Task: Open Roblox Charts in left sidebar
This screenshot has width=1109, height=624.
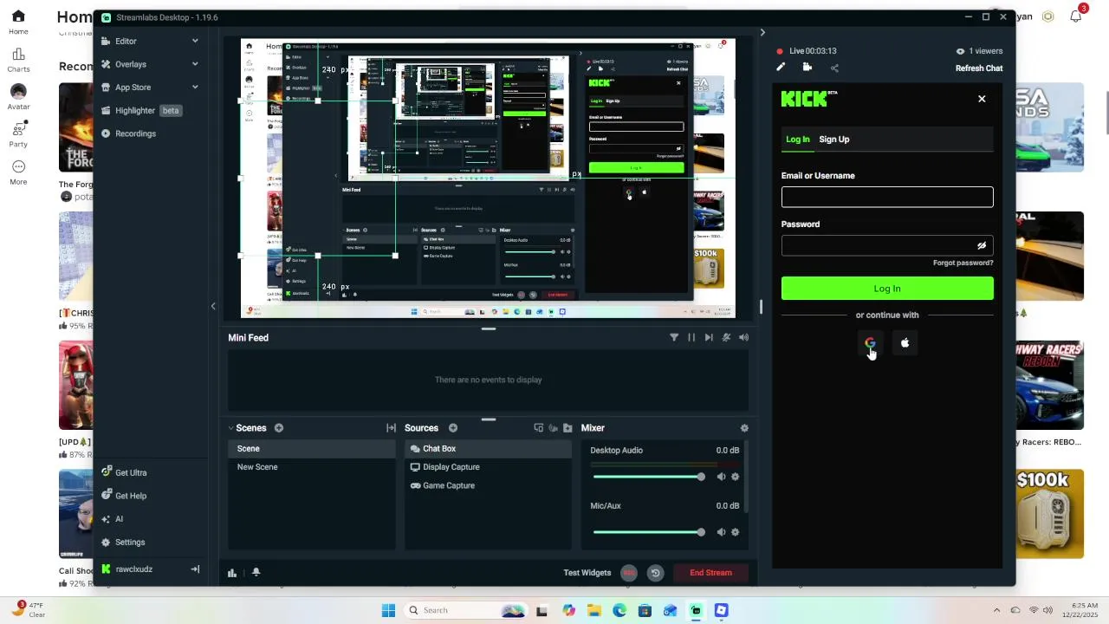Action: (18, 60)
